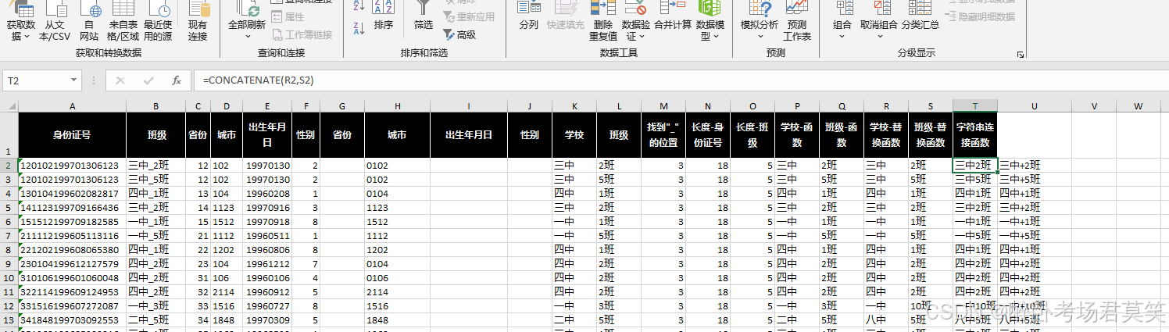Open the 获取数据 (Get Data) menu
Viewport: 1169px width, 332px height.
click(21, 22)
